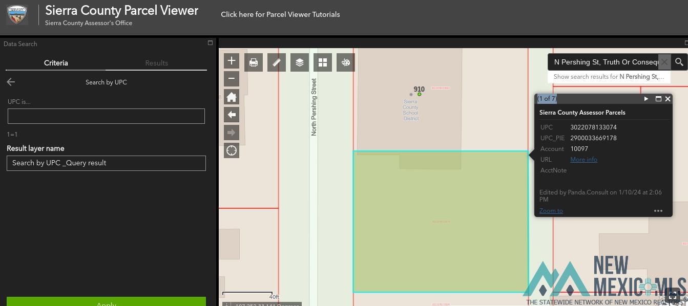Maximize the Data Search panel

210,43
